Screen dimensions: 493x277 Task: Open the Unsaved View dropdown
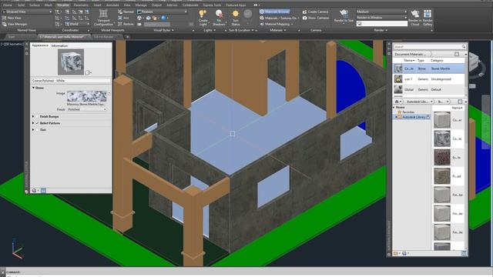28,12
